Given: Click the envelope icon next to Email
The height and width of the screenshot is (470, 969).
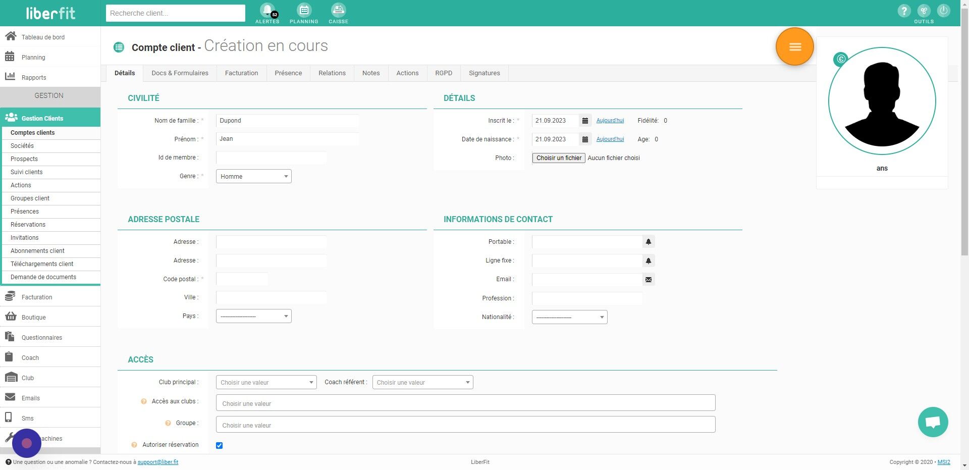Looking at the screenshot, I should coord(649,280).
